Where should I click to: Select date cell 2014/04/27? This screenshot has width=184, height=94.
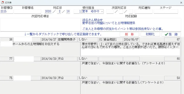coord(49,40)
